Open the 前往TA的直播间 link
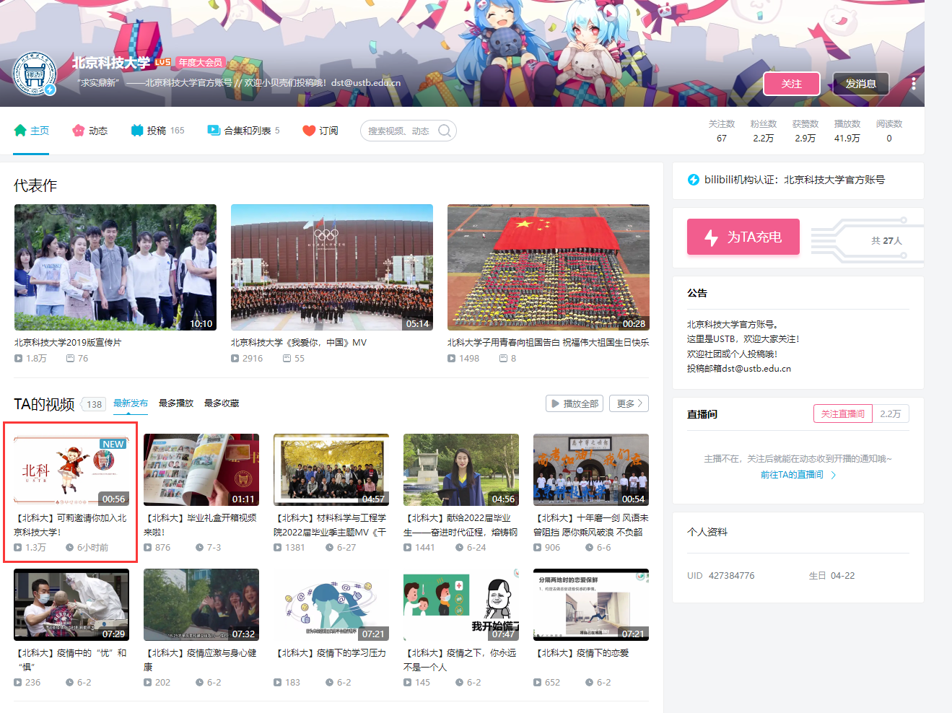Screen dimensions: 952x713 (798, 475)
